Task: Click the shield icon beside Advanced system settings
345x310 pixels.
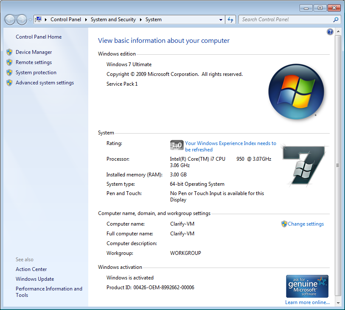Action: (x=9, y=83)
